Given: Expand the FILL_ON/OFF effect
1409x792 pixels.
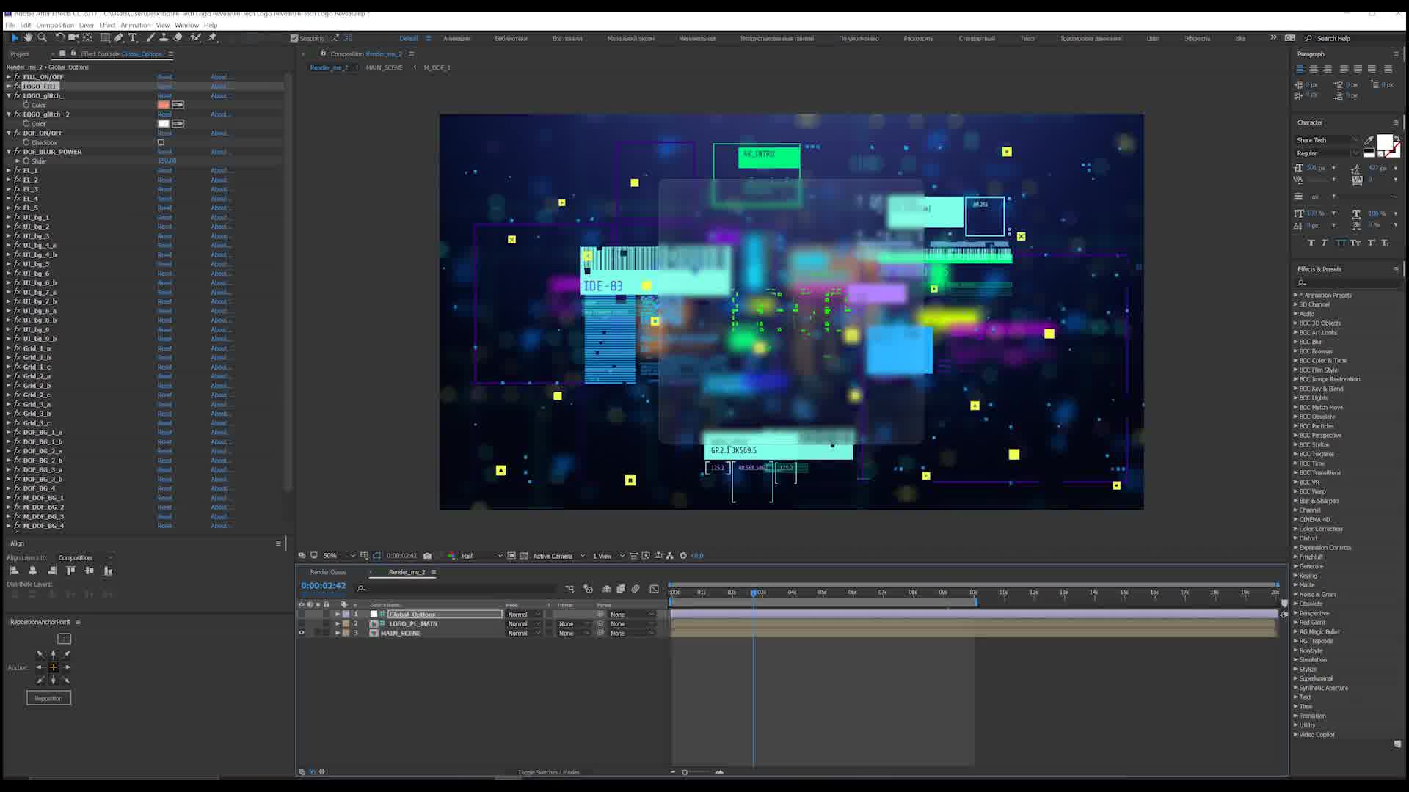Looking at the screenshot, I should click(x=9, y=77).
